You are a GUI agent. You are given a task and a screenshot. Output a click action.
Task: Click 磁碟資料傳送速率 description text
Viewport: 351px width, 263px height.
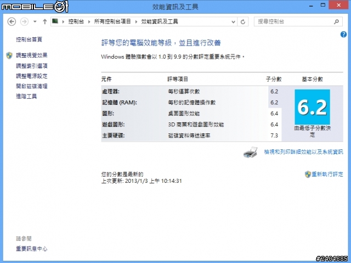pos(189,135)
